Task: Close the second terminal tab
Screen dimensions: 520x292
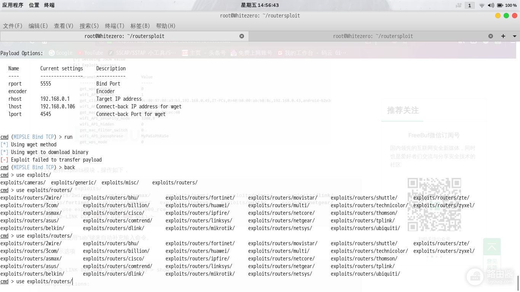Action: pyautogui.click(x=491, y=36)
